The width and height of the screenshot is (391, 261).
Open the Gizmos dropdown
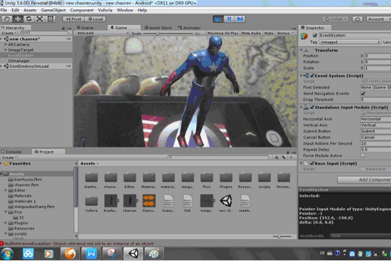(285, 33)
